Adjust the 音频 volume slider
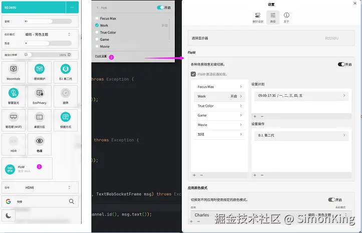Screen dimensions: 362x233 pos(48,21)
